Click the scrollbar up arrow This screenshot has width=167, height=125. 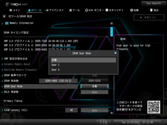[x=112, y=24]
